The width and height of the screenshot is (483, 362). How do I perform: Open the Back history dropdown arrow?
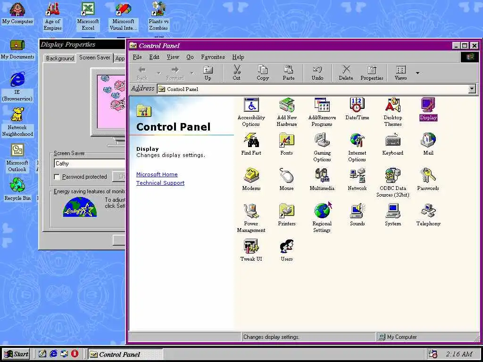158,73
